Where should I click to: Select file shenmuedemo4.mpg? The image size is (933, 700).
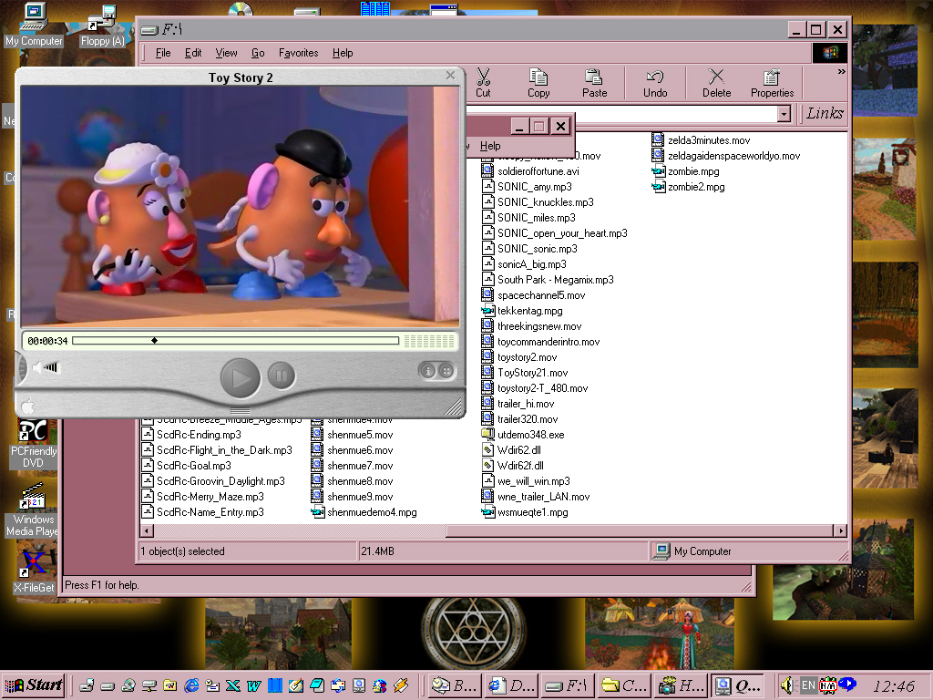pyautogui.click(x=364, y=512)
